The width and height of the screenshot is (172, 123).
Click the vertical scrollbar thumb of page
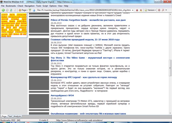(170, 68)
